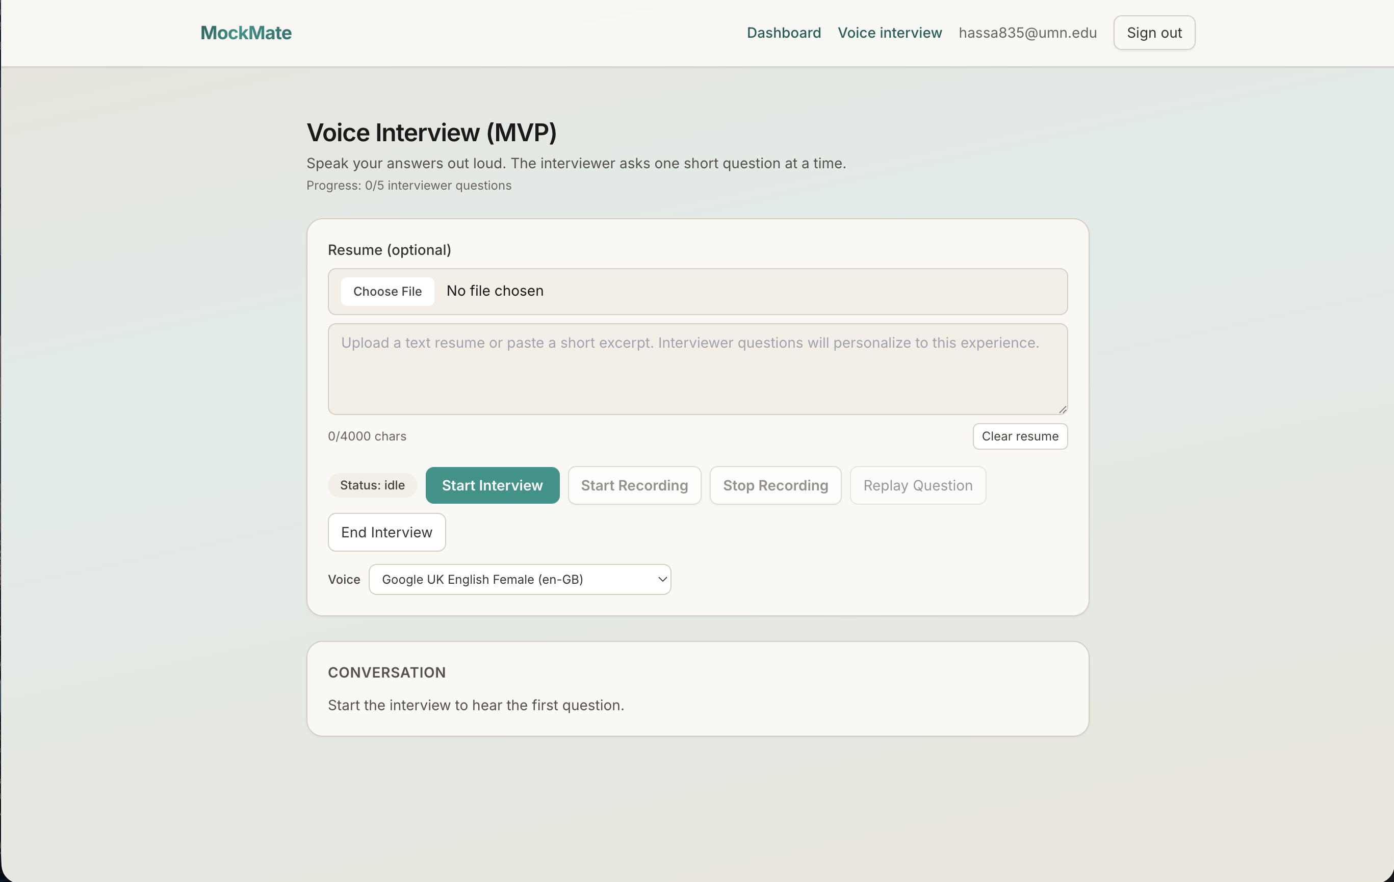Click the CONVERSATION section header

pyautogui.click(x=386, y=672)
